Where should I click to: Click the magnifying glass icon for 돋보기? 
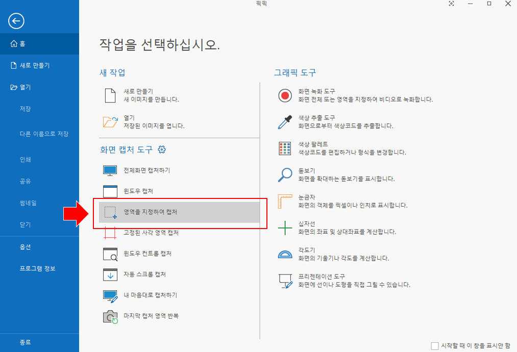pos(285,175)
